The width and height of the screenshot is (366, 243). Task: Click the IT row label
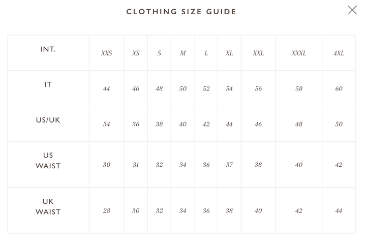coord(48,85)
